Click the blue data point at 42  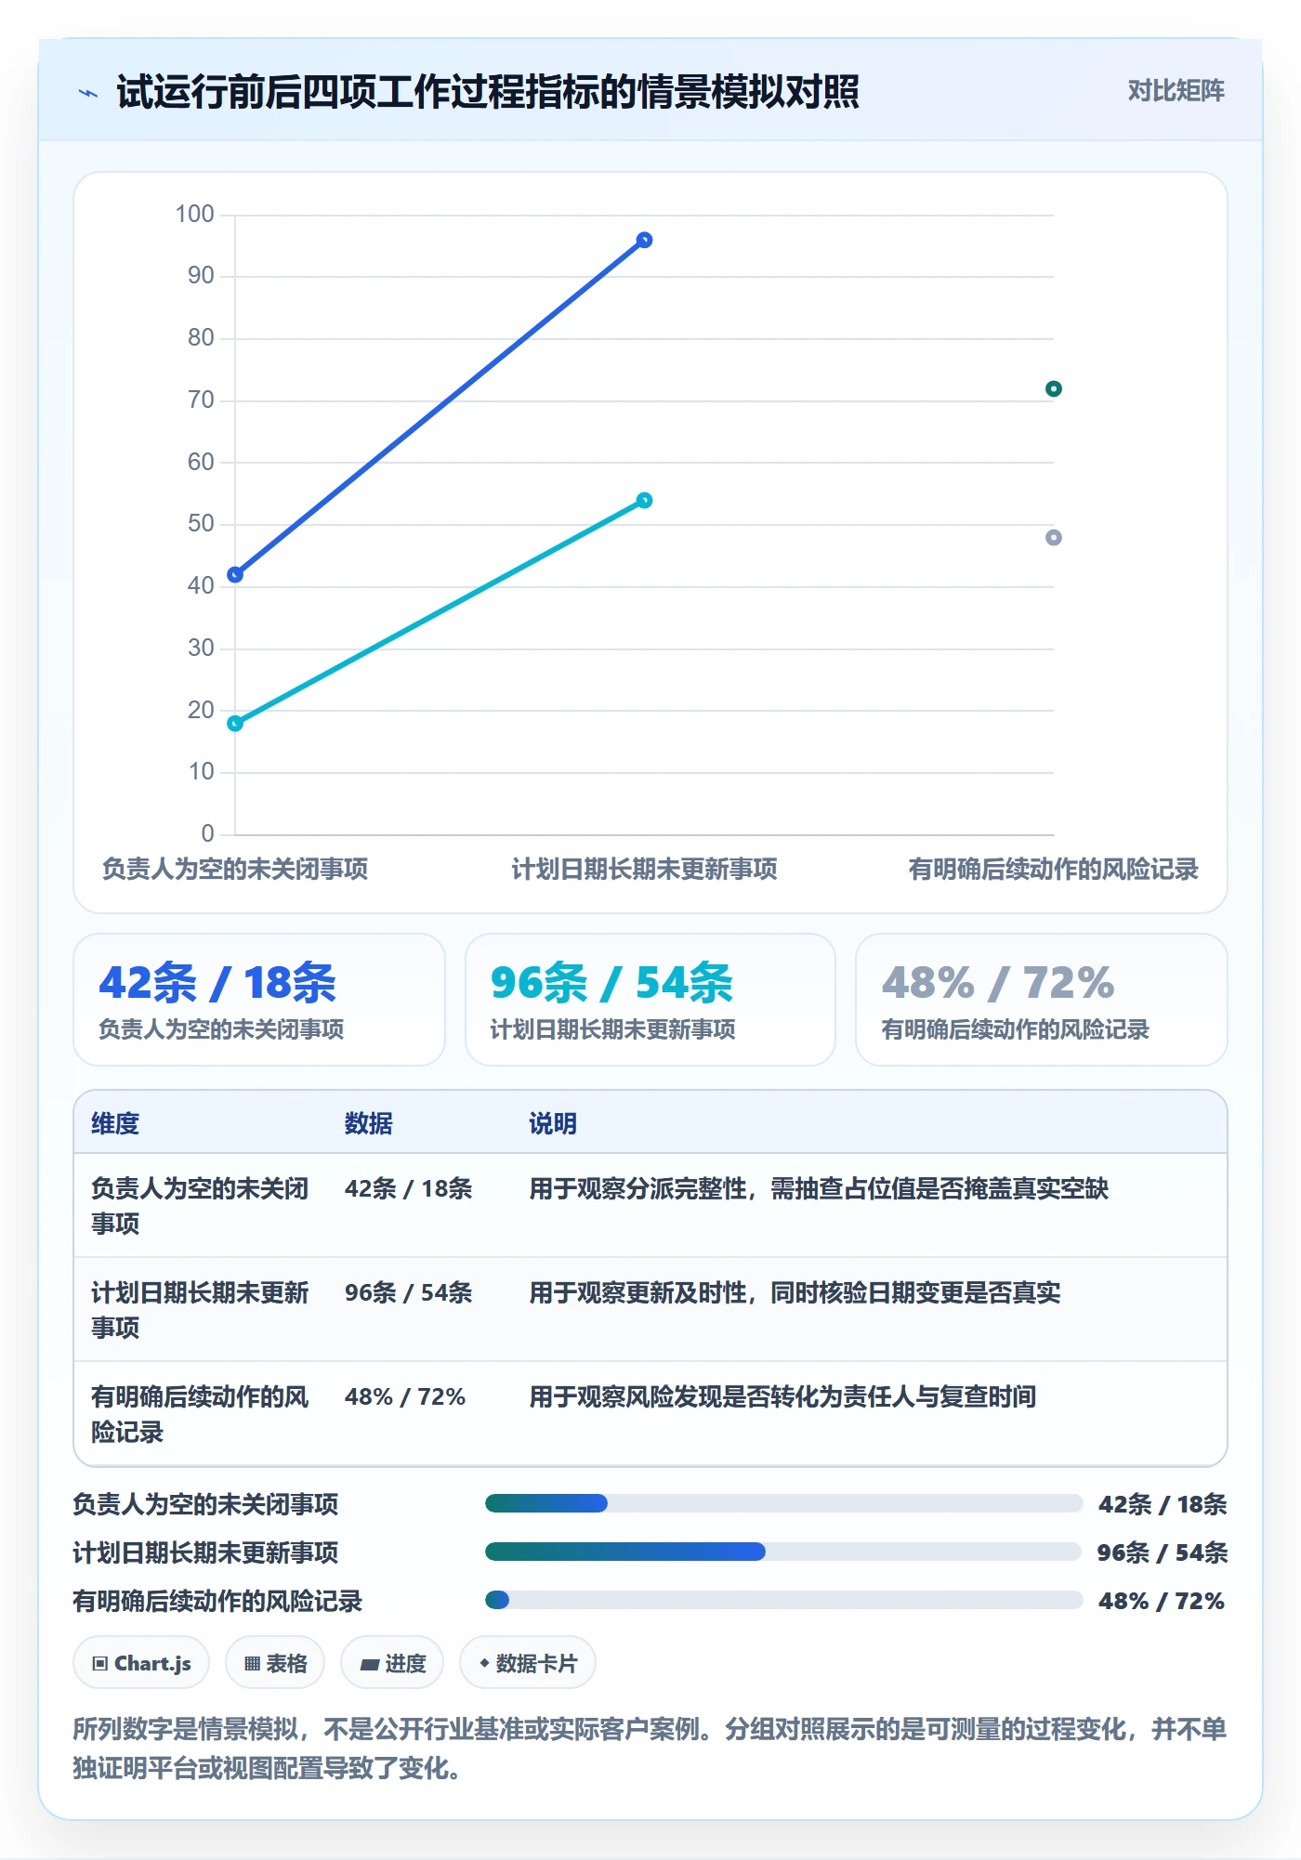click(235, 574)
